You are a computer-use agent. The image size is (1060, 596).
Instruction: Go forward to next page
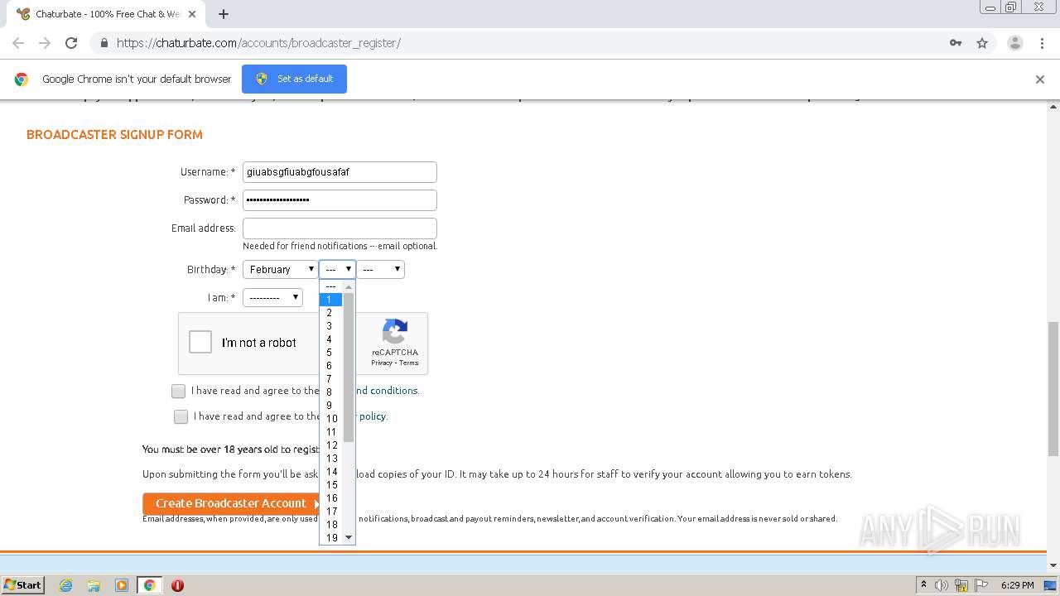click(45, 43)
